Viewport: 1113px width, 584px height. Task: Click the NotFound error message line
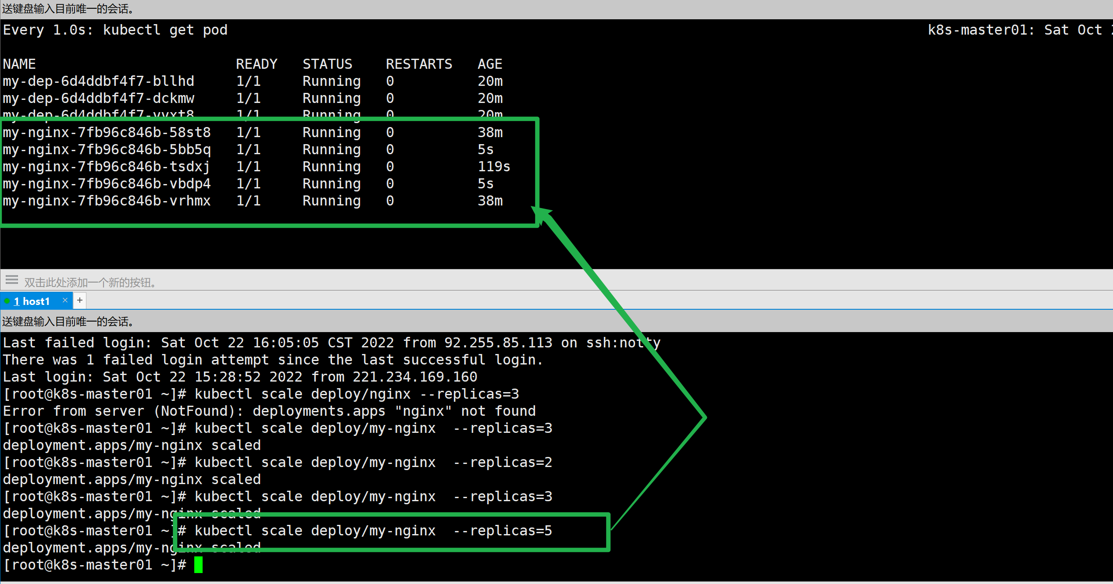[x=269, y=411]
